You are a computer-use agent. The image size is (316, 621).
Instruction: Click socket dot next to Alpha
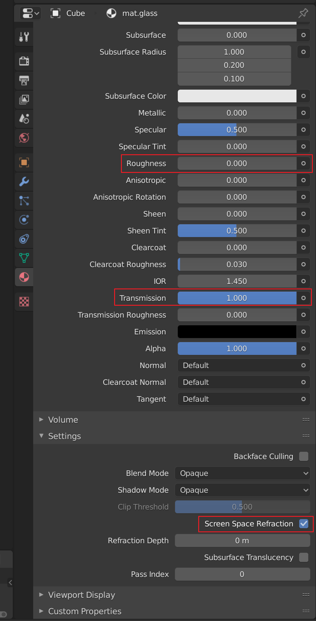[x=303, y=348]
